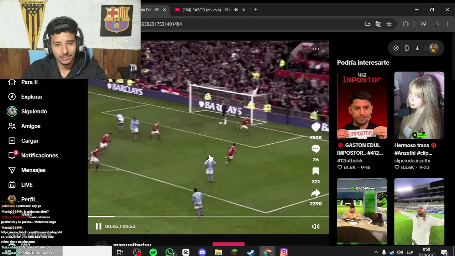Image resolution: width=455 pixels, height=256 pixels.
Task: Switch the ESP keyboard language
Action: click(410, 252)
